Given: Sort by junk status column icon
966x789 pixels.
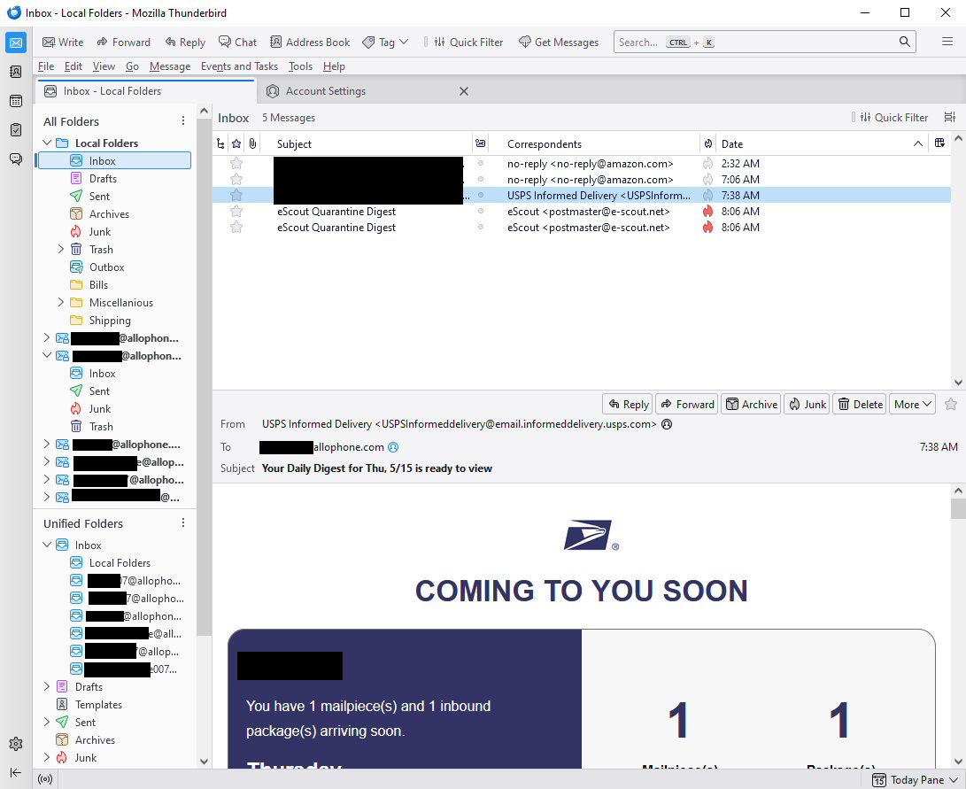Looking at the screenshot, I should pos(707,143).
